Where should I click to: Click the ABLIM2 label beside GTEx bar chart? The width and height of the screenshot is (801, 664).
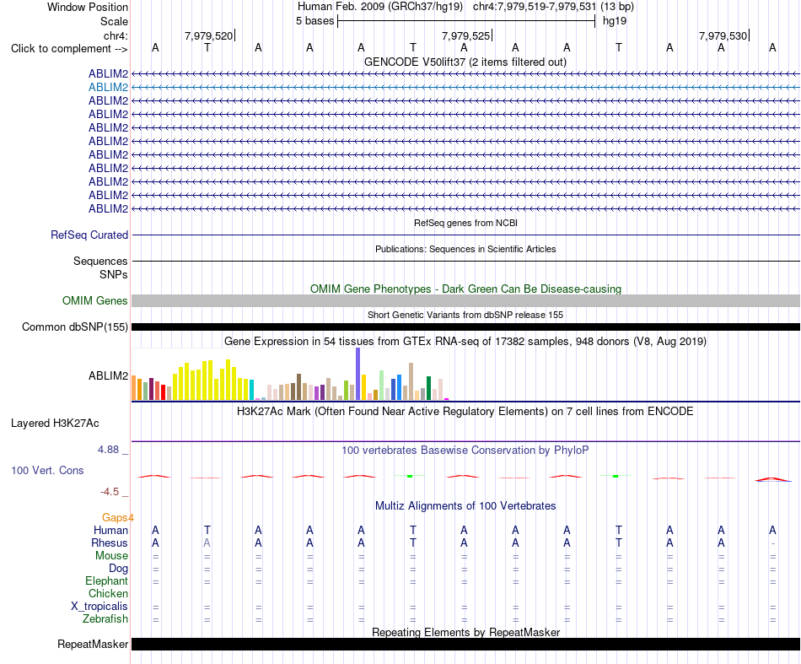(x=108, y=375)
